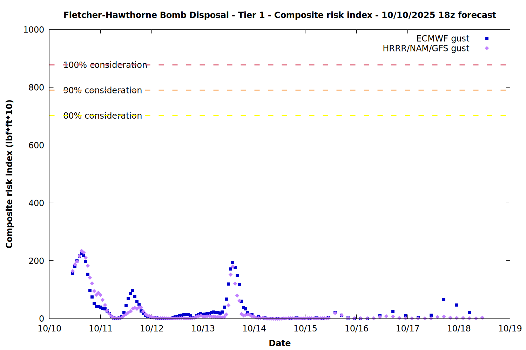Click the Date x-axis title
Screen dimensions: 526x350
click(x=279, y=343)
